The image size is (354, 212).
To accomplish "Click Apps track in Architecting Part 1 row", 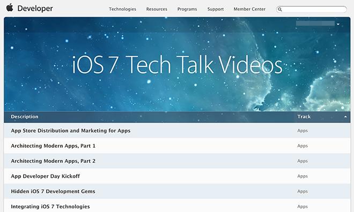I will [x=303, y=146].
